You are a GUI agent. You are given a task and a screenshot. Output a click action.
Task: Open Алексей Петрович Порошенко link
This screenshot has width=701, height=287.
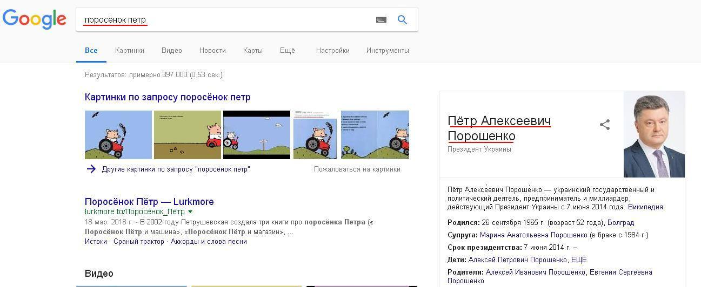(518, 259)
